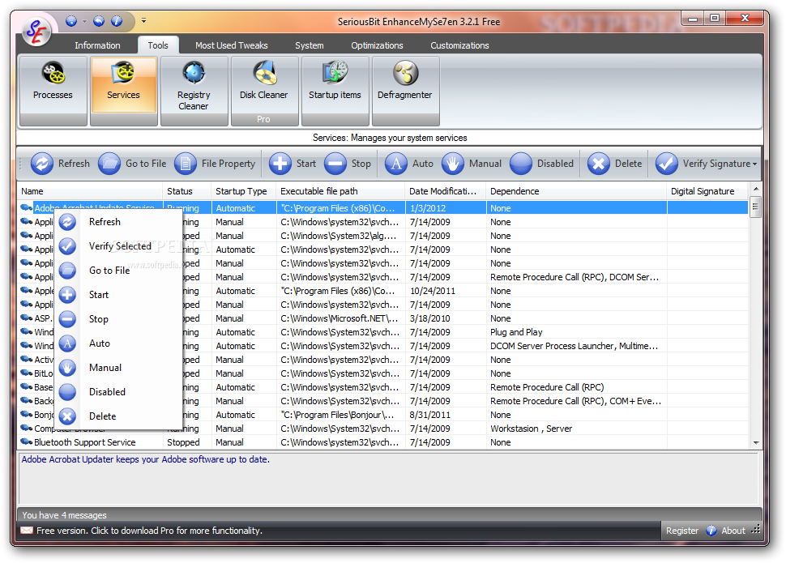Screen dimensions: 786x563
Task: Sort by Executable file path column
Action: 340,191
